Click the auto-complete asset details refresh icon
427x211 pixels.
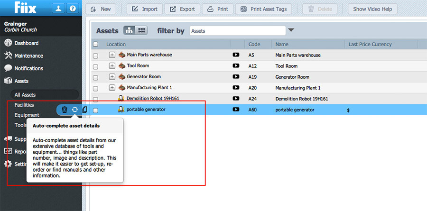pos(75,110)
